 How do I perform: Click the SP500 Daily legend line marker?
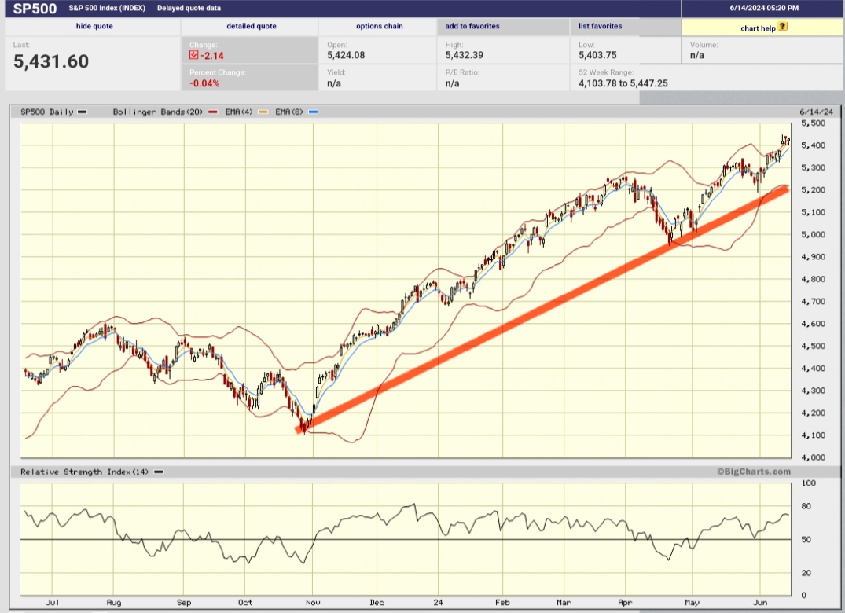(82, 112)
